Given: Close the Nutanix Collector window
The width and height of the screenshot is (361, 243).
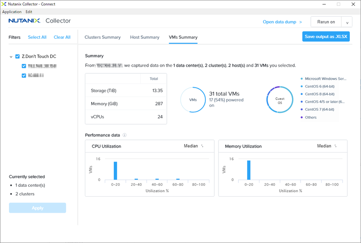Looking at the screenshot, I should (x=353, y=4).
